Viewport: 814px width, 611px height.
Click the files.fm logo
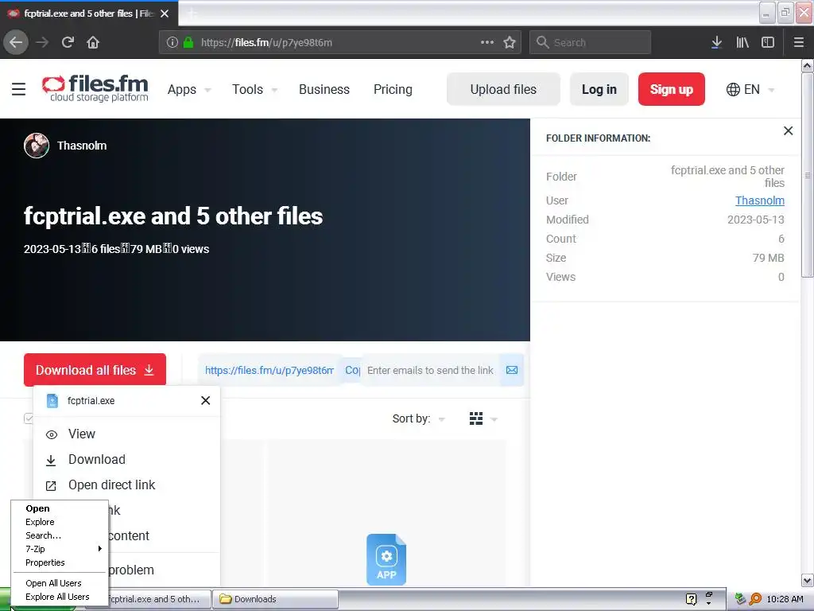point(95,88)
